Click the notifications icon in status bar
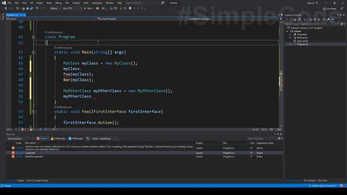This screenshot has height=195, width=347. [342, 186]
